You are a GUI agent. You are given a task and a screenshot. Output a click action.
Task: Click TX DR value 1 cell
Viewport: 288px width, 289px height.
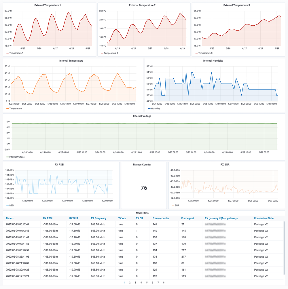[x=137, y=231]
